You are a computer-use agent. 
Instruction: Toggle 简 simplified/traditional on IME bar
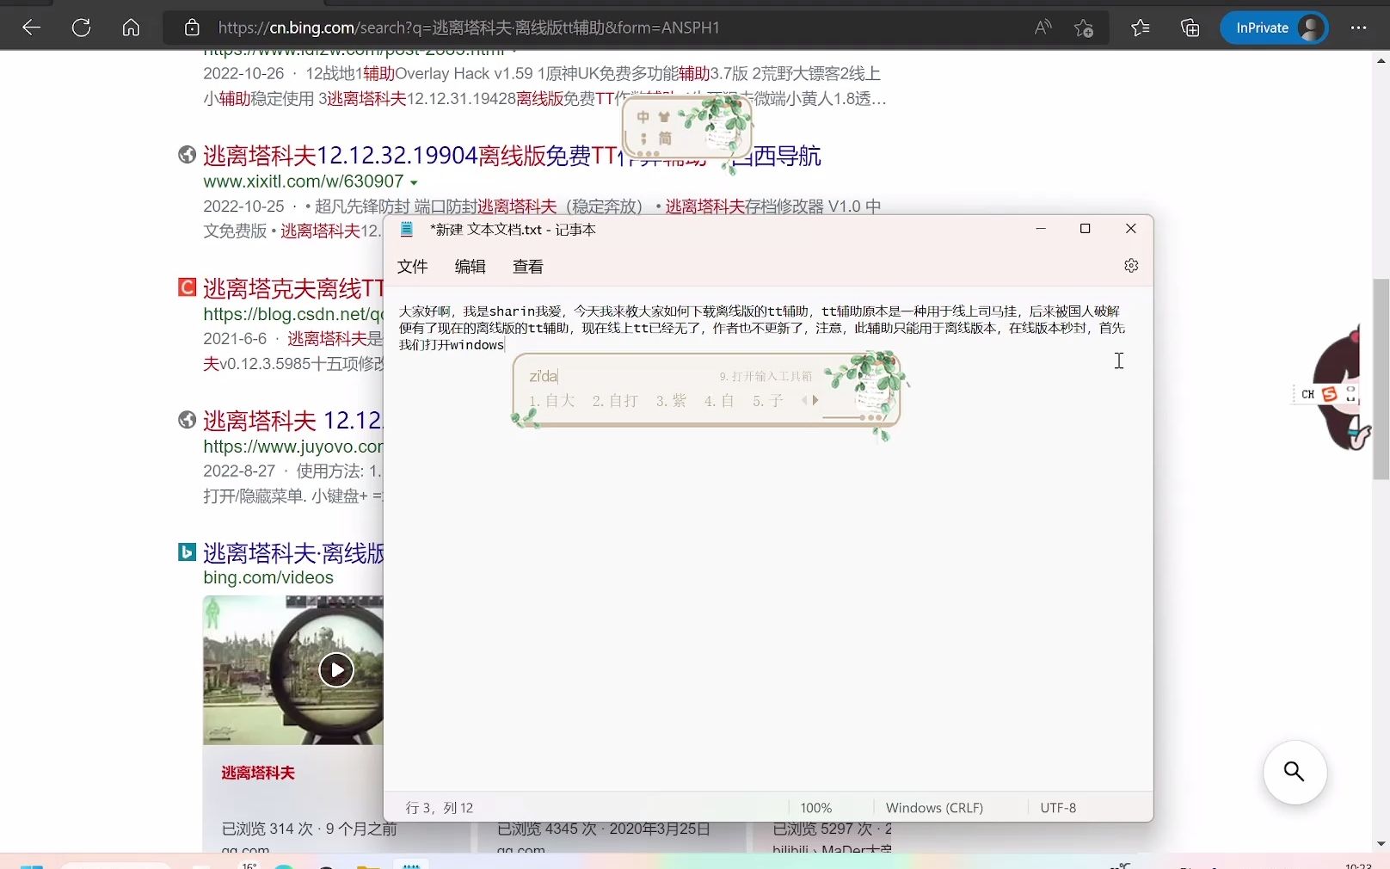point(665,139)
